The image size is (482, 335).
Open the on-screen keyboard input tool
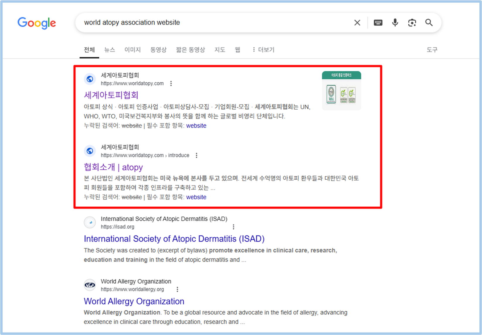point(378,23)
